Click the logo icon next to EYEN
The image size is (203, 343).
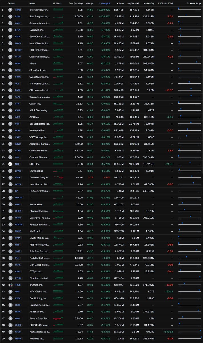[x=10, y=30]
